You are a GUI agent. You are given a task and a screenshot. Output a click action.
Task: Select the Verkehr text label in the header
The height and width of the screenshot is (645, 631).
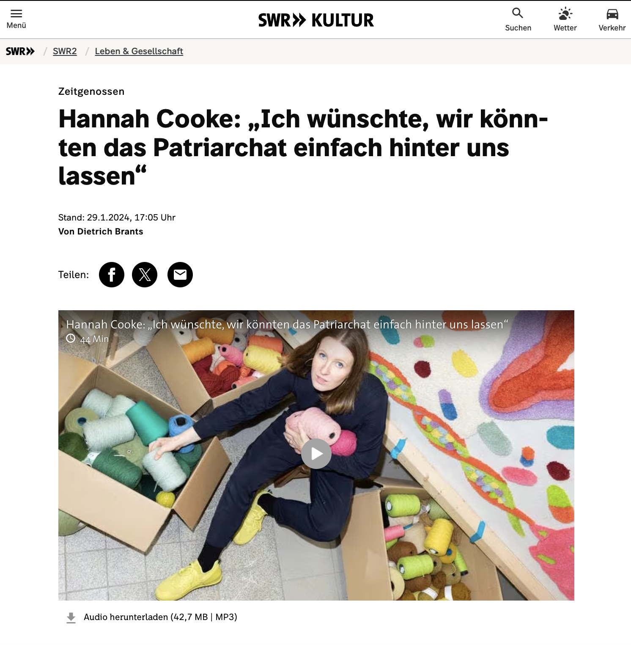[612, 28]
